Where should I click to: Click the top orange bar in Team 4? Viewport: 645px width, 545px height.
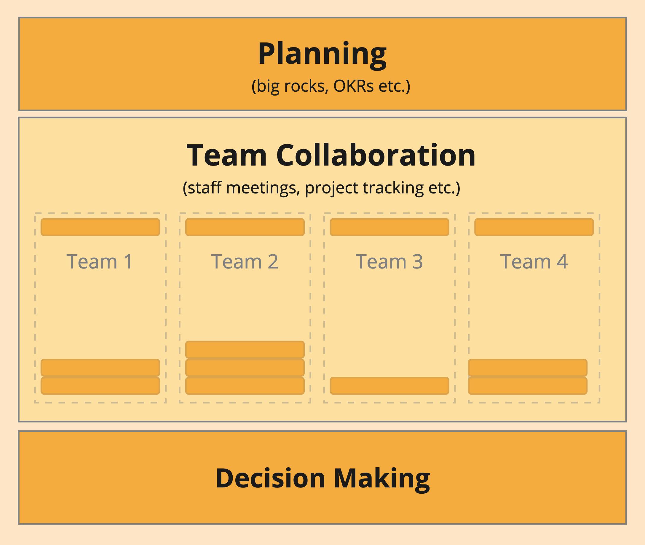tap(534, 227)
